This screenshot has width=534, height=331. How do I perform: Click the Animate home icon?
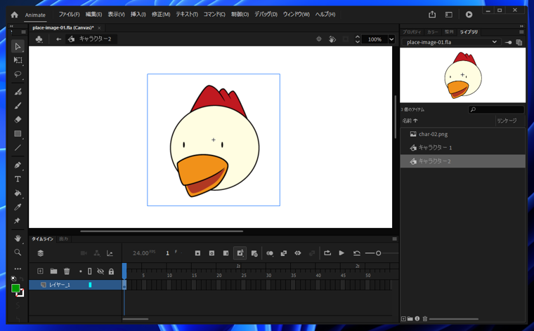(x=14, y=14)
